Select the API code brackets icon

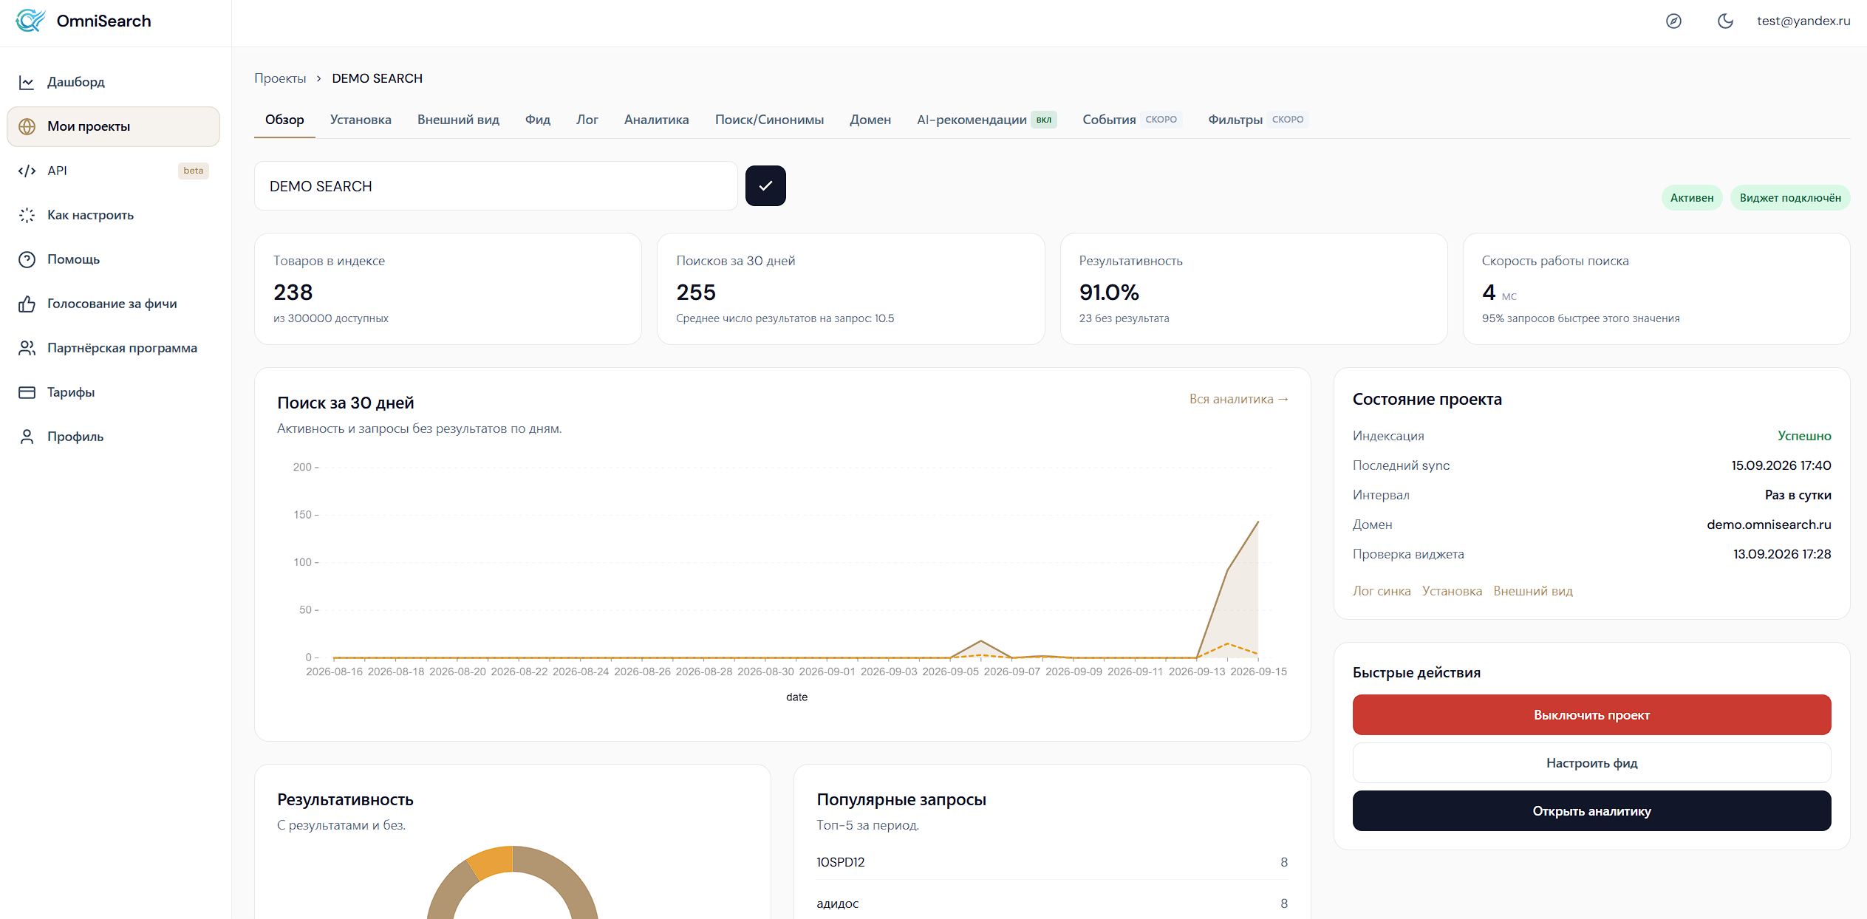point(27,171)
